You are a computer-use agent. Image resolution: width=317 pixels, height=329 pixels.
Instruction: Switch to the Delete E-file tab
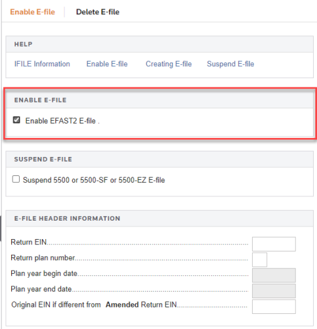point(98,12)
